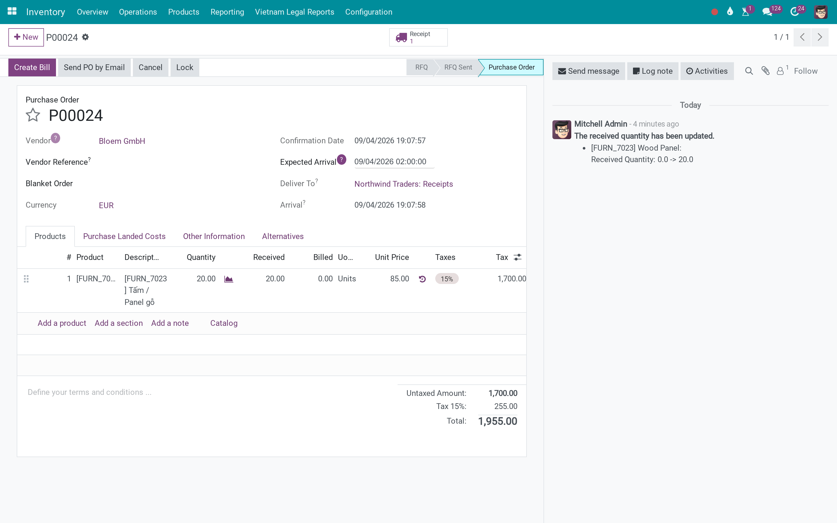Click the Vendor help question mark
This screenshot has width=837, height=523.
tap(55, 138)
